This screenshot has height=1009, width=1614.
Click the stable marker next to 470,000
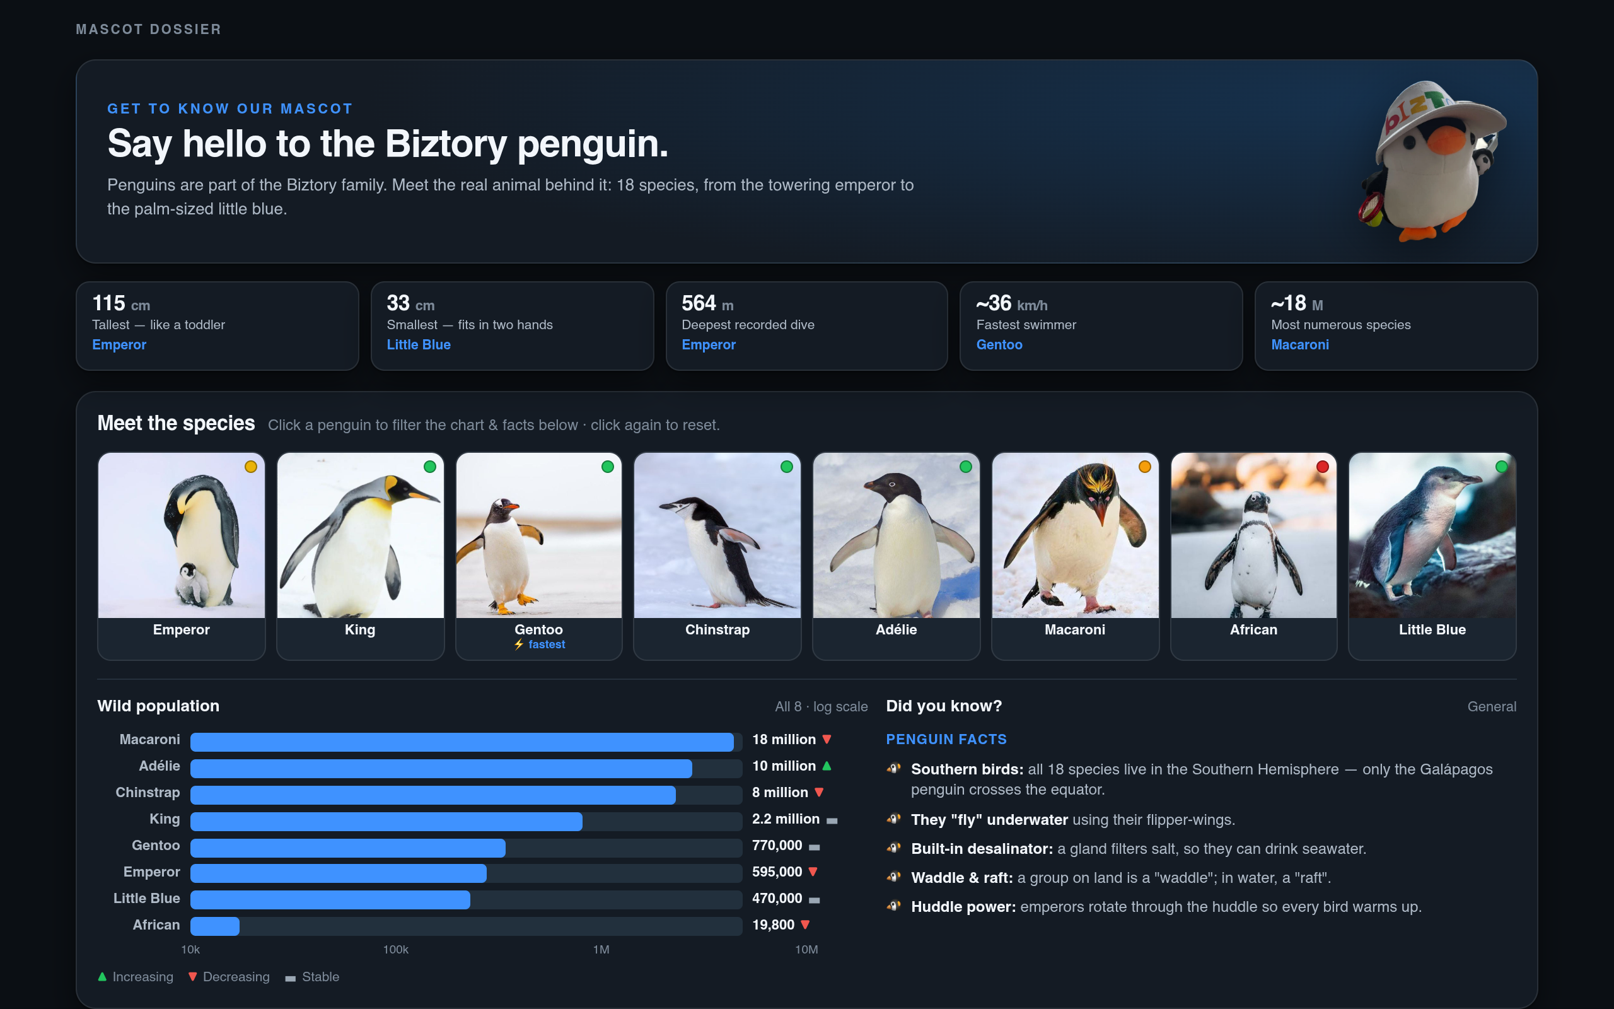pyautogui.click(x=815, y=901)
